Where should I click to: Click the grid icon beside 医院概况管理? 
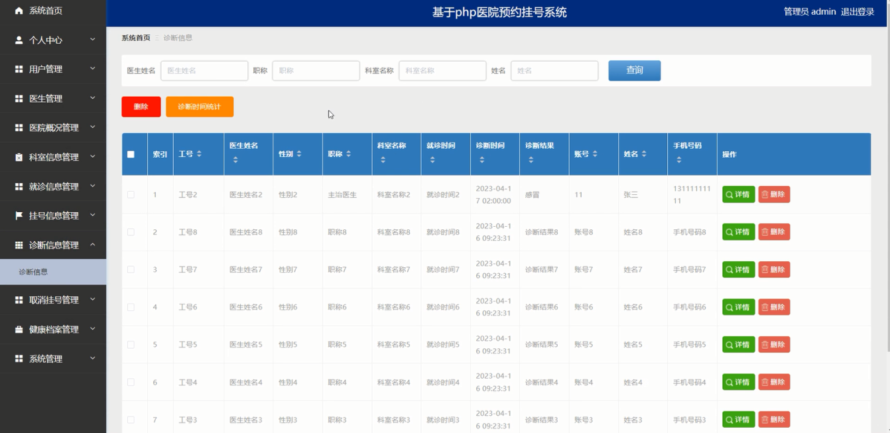pyautogui.click(x=19, y=127)
